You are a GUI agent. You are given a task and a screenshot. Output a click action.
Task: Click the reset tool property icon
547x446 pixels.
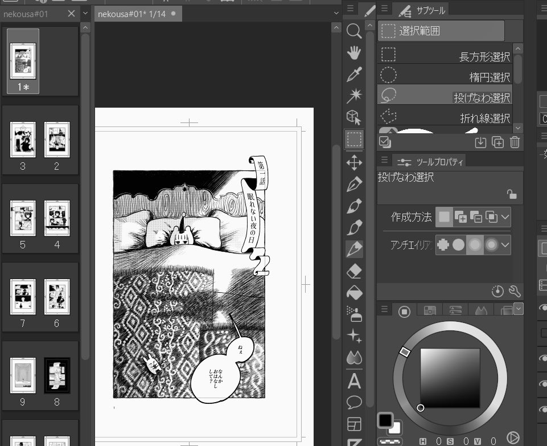[x=497, y=291]
